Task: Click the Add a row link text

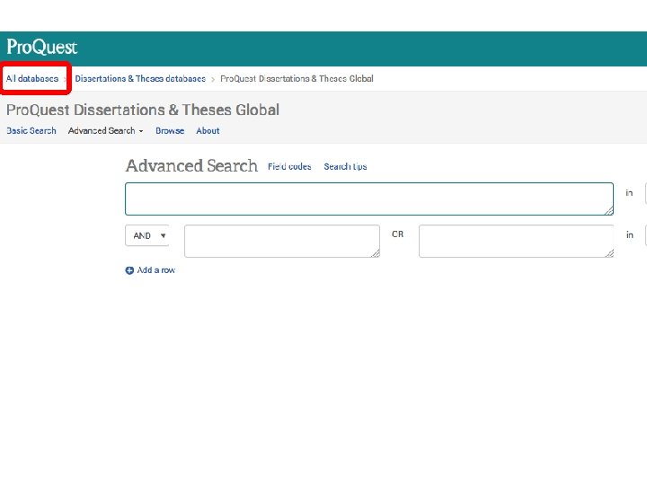Action: (156, 270)
